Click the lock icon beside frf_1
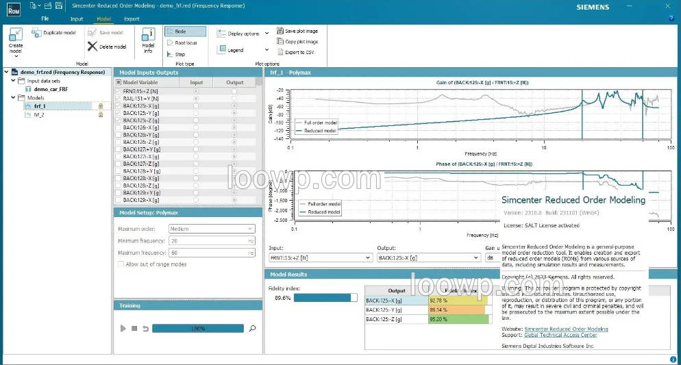The image size is (681, 365). 101,106
